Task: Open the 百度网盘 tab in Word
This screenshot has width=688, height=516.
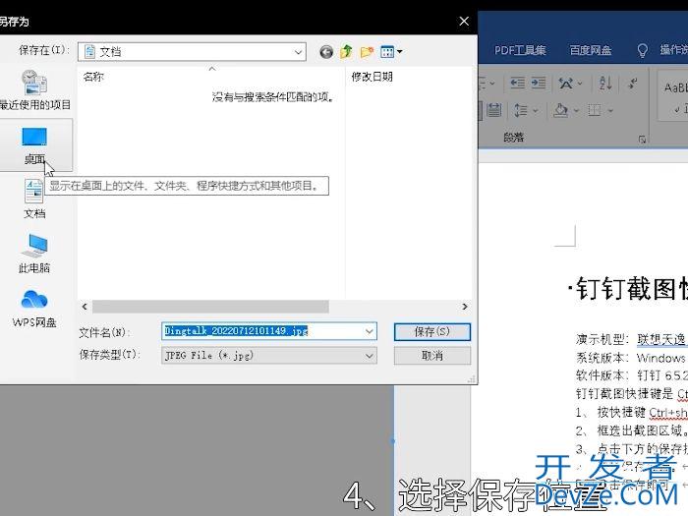Action: pyautogui.click(x=591, y=50)
